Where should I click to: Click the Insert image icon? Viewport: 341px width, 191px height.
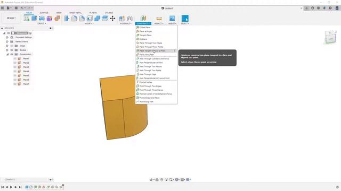tap(172, 18)
